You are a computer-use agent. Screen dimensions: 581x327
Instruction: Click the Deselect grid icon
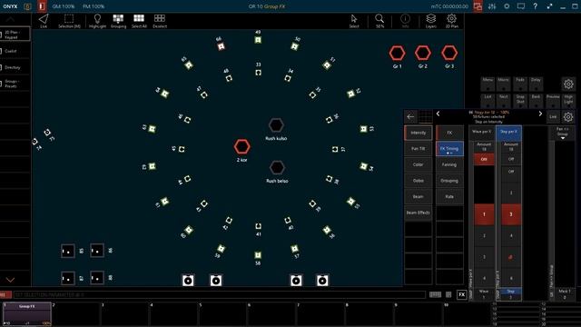point(160,21)
